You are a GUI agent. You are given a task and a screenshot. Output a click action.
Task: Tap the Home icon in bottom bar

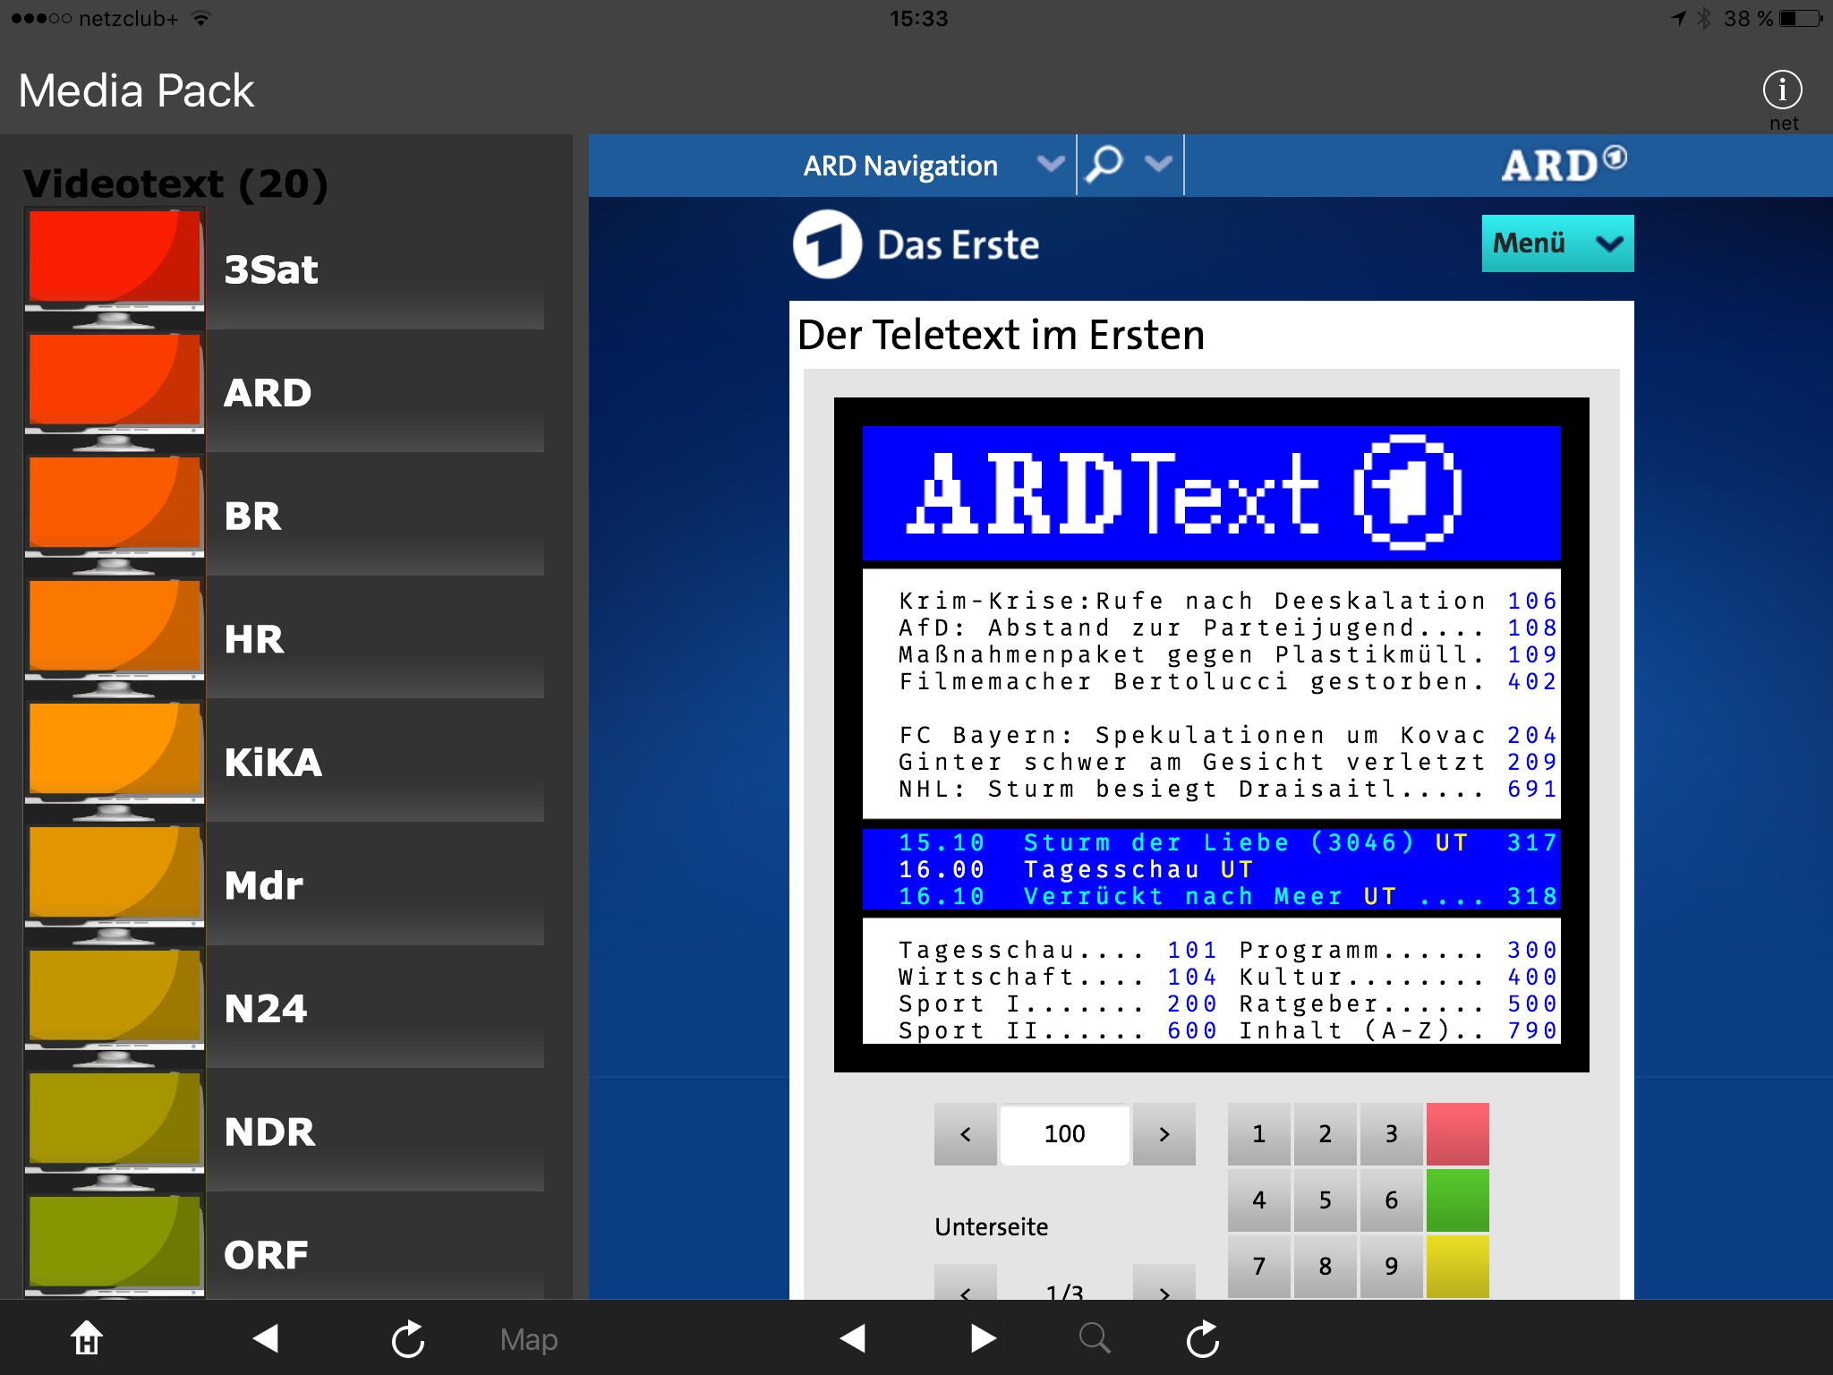point(87,1338)
